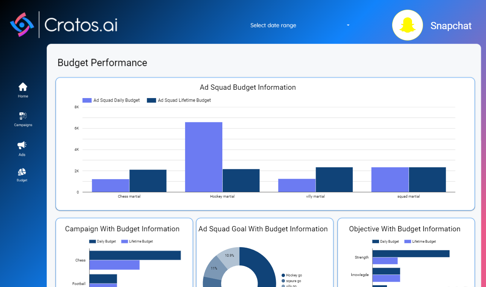The image size is (486, 287).
Task: Click the Strength daily budget bar
Action: (411, 254)
